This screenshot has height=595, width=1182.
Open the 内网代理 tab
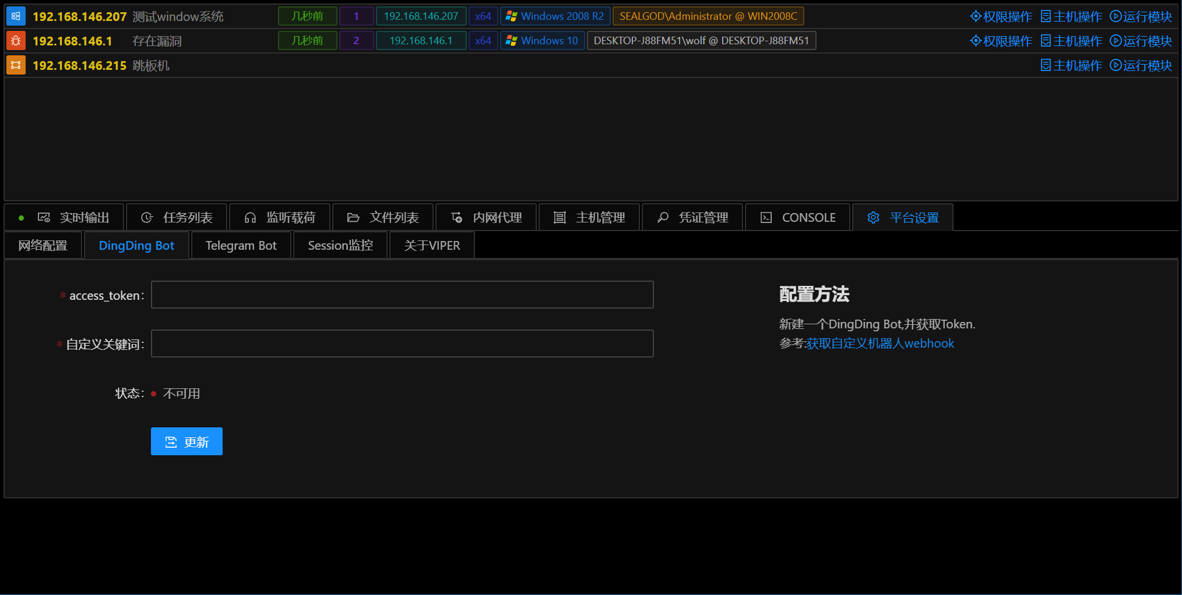(x=486, y=217)
